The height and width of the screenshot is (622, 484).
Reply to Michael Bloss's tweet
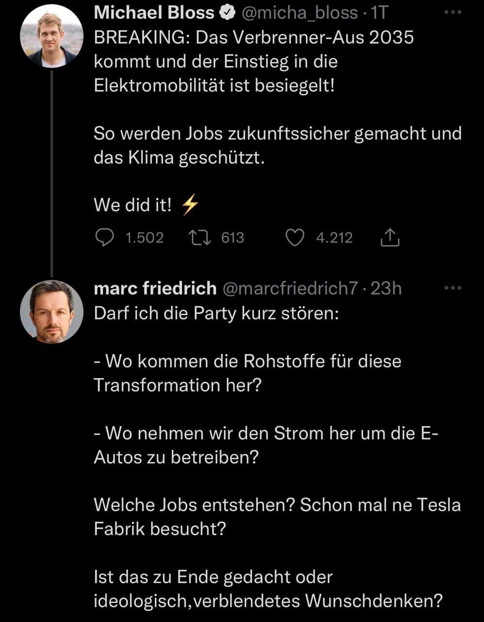pyautogui.click(x=103, y=238)
